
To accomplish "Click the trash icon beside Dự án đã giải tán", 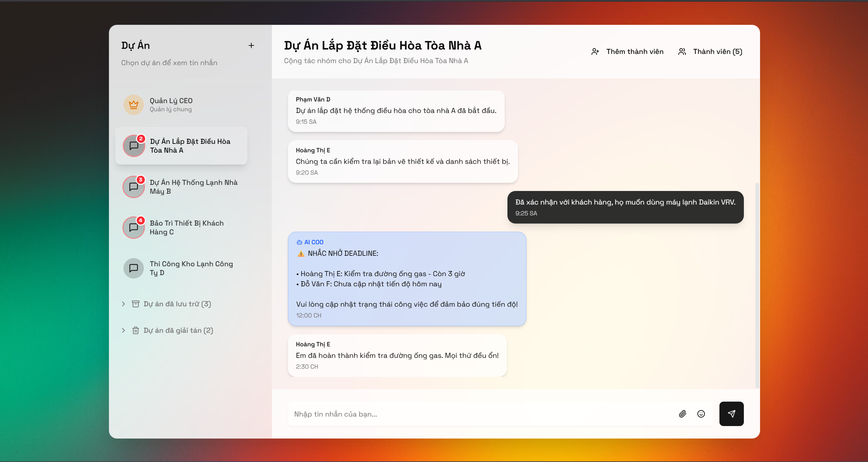I will 136,330.
